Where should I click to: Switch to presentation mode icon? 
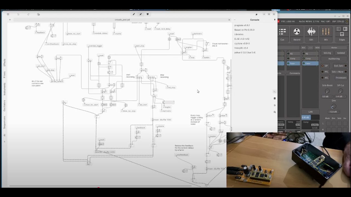(x=148, y=14)
